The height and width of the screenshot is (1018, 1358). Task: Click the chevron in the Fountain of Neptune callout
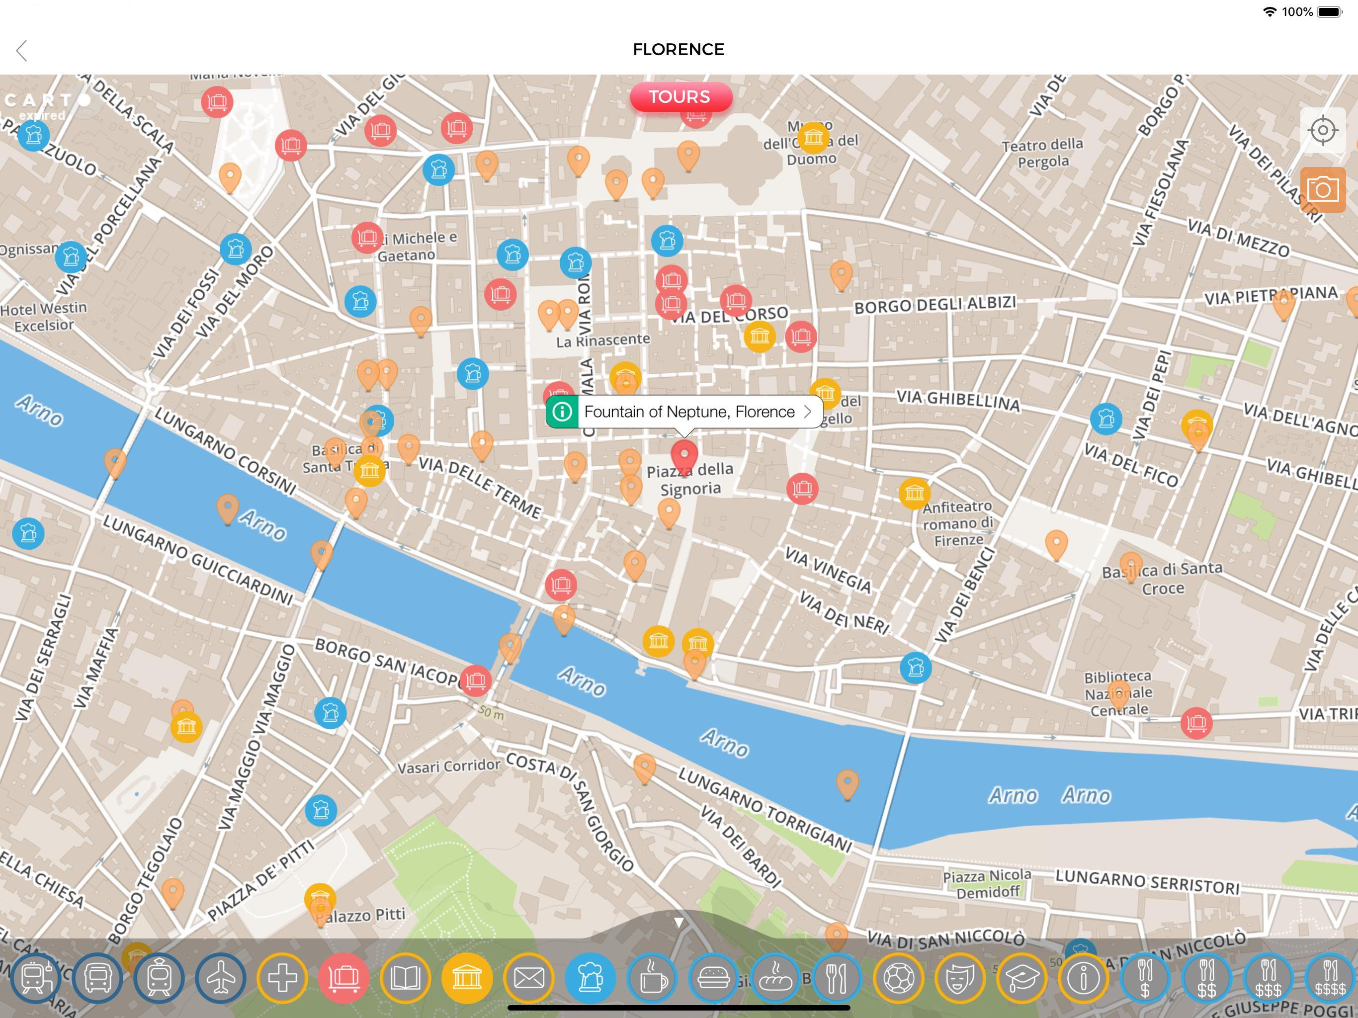tap(808, 412)
